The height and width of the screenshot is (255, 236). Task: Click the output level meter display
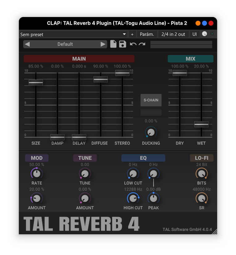tap(181, 45)
